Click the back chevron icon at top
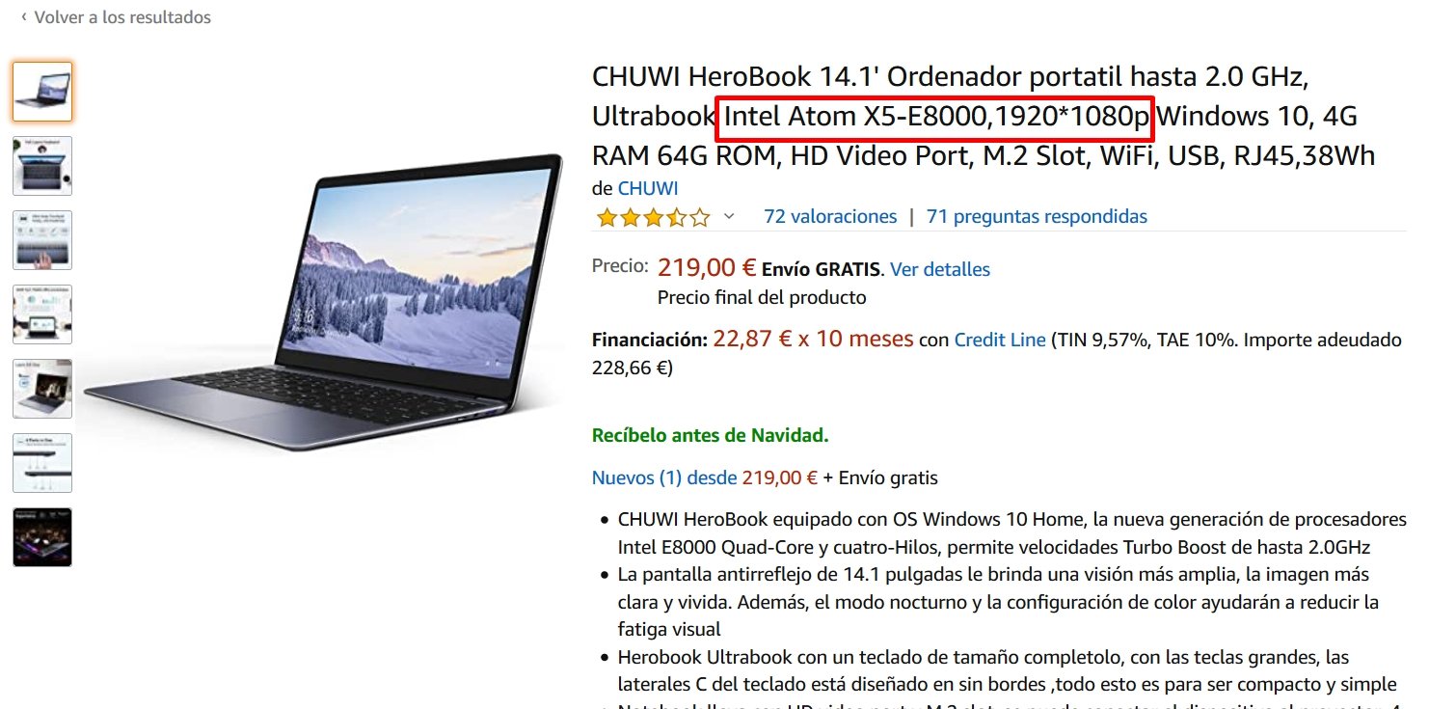 coord(24,17)
